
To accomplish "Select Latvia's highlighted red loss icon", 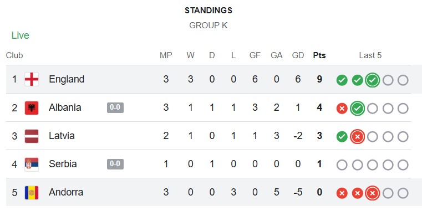I will (357, 137).
